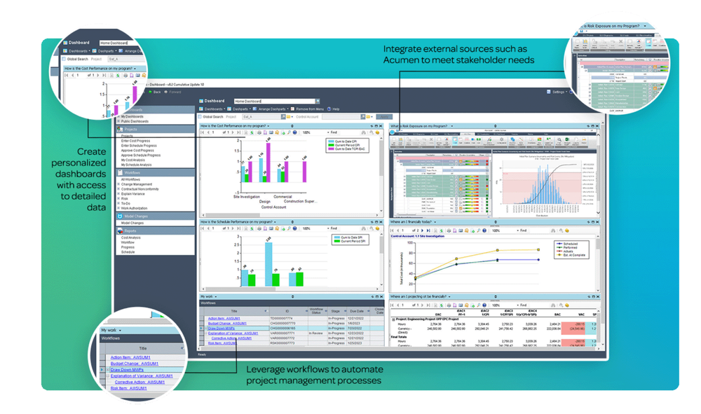Click blue help icon in Cost Performance toolbar
This screenshot has width=701, height=414.
(x=294, y=132)
